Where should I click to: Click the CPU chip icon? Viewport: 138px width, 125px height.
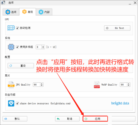tap(11, 47)
